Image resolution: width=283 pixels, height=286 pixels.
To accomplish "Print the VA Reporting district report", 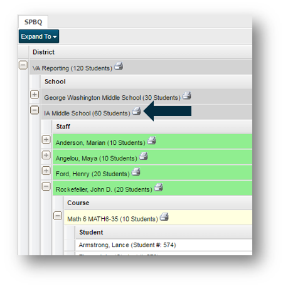I will [x=119, y=66].
